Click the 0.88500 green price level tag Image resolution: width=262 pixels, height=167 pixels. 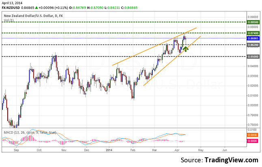point(253,22)
